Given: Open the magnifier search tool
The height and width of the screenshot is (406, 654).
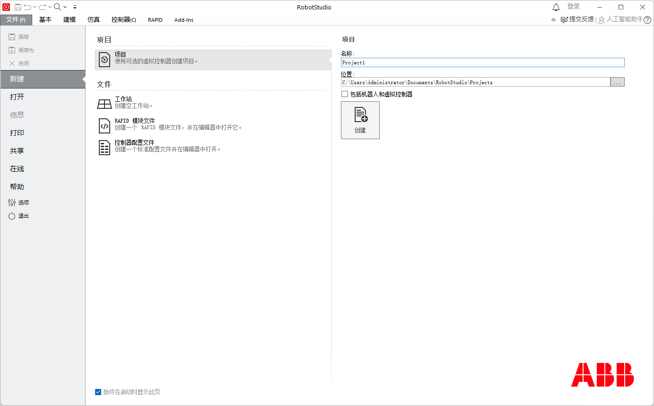Looking at the screenshot, I should pyautogui.click(x=57, y=7).
